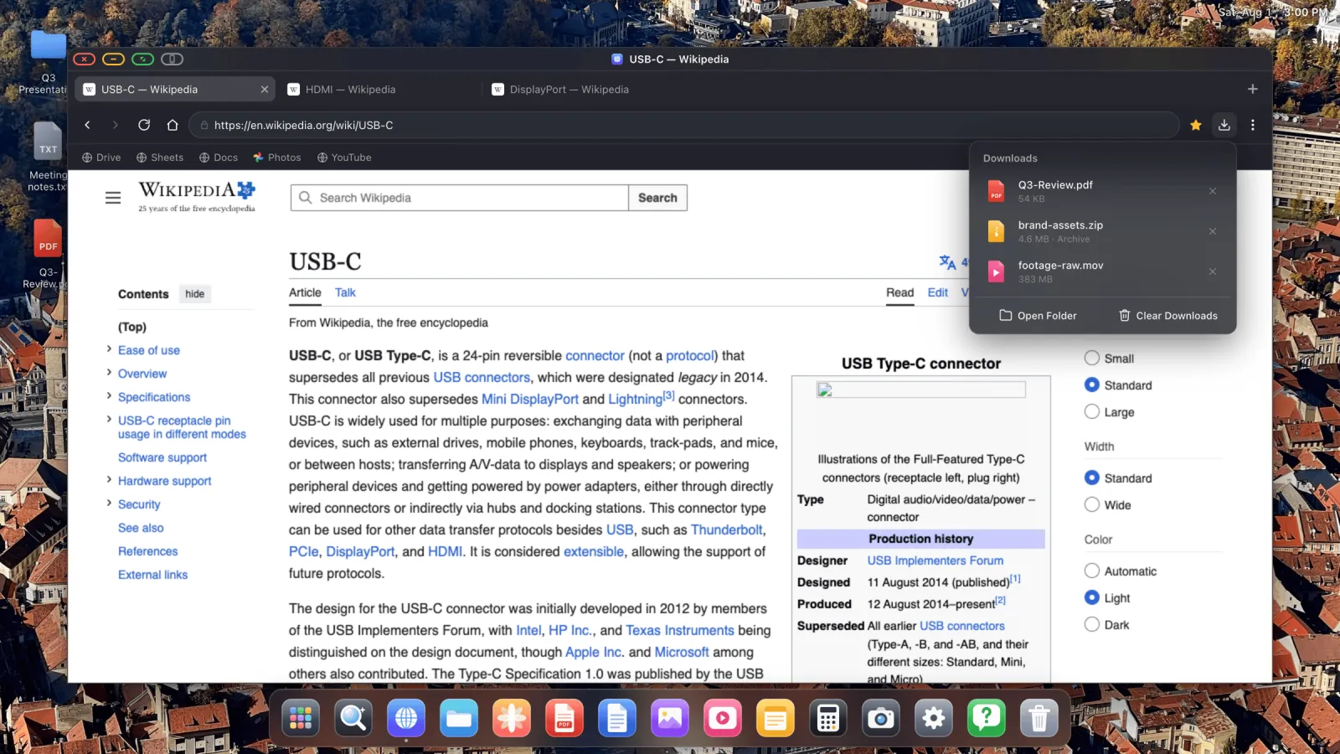1340x754 pixels.
Task: Click the address bar URL field
Action: pyautogui.click(x=683, y=125)
